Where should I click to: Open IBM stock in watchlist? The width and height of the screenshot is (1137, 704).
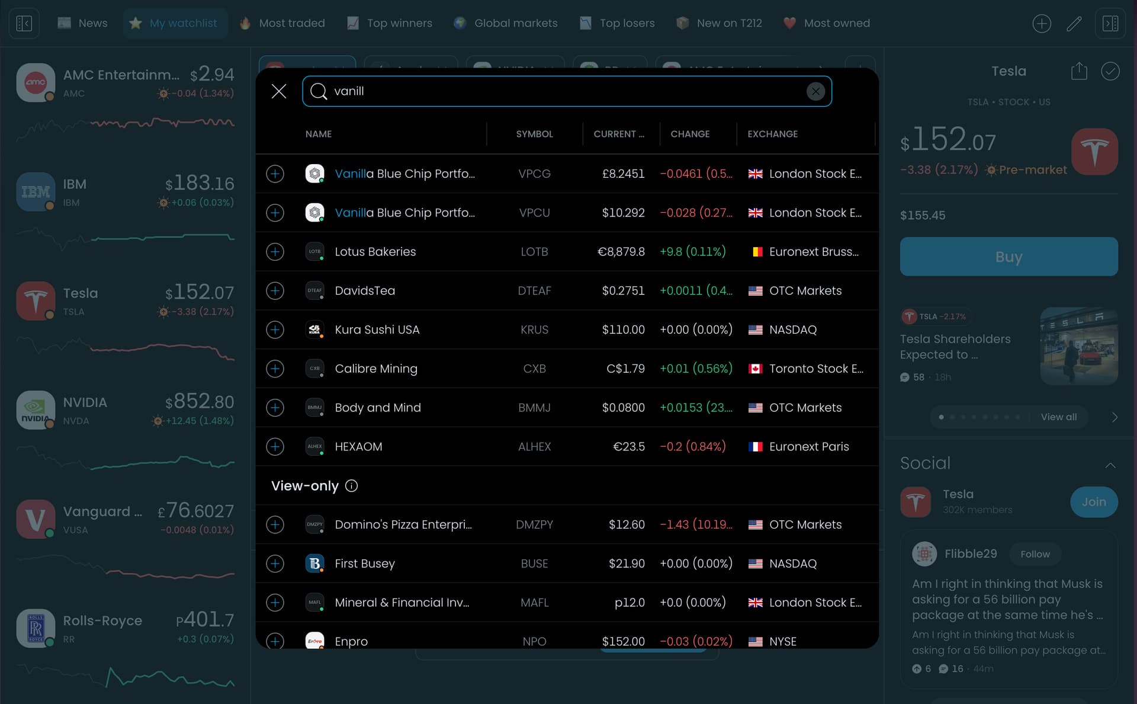(x=125, y=210)
